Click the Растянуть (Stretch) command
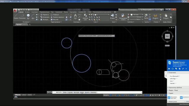This screenshot has height=106, width=189. point(44,19)
